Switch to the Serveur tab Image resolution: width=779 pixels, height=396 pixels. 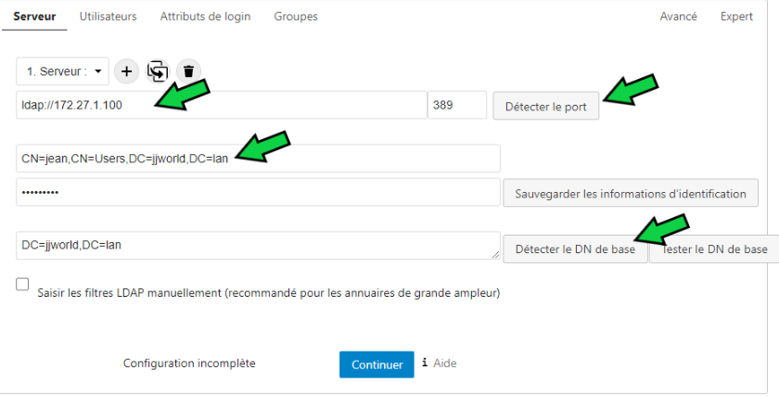pos(34,17)
